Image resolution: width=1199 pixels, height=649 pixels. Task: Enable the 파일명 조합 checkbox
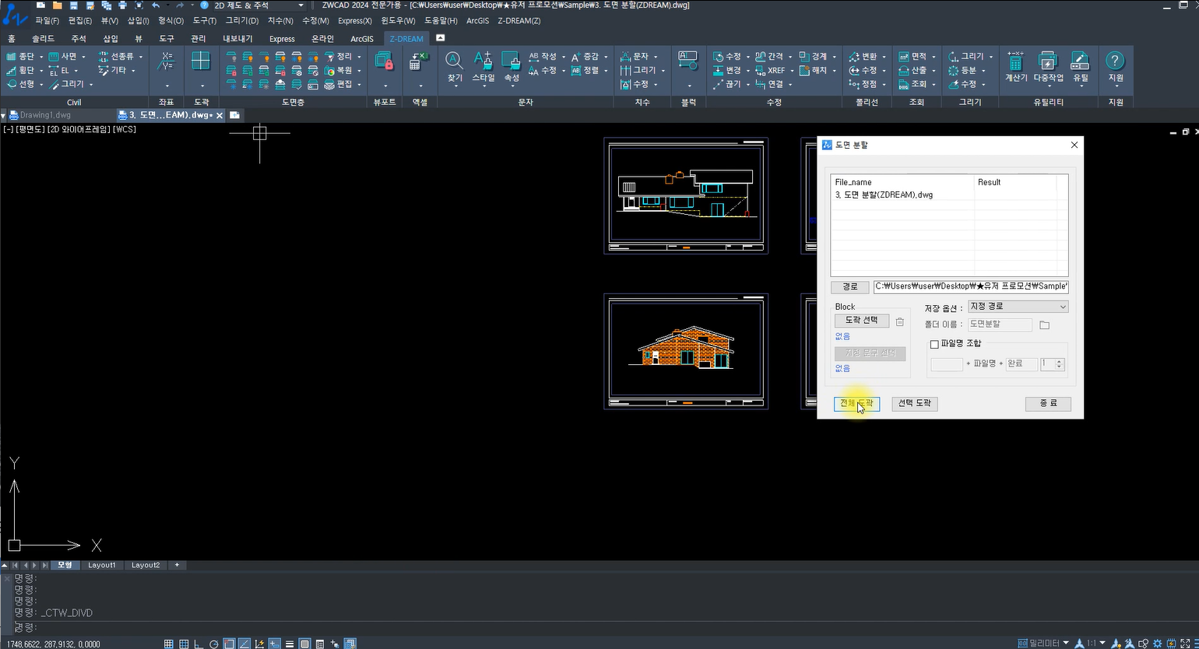pyautogui.click(x=934, y=344)
